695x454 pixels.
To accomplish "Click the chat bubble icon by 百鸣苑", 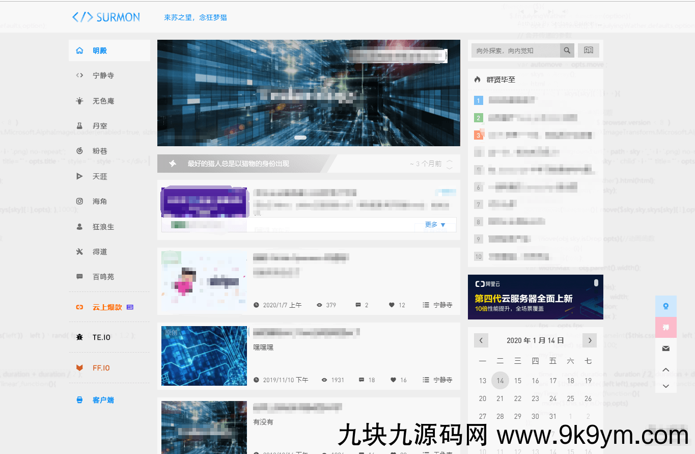I will click(x=79, y=277).
